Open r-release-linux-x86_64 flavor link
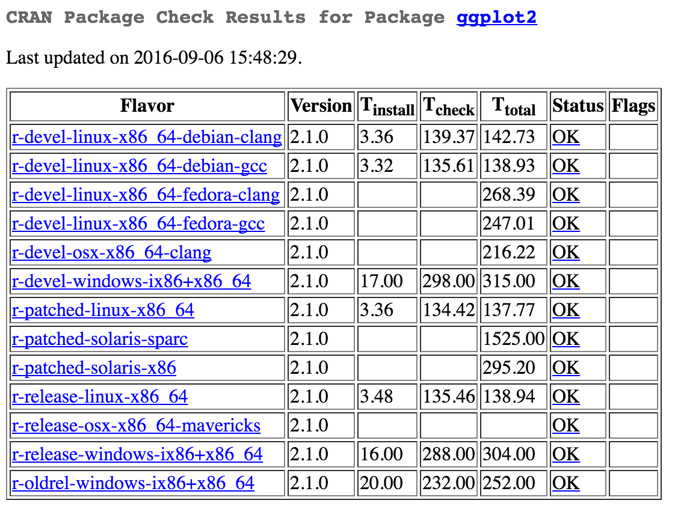This screenshot has width=675, height=518. coord(100,397)
